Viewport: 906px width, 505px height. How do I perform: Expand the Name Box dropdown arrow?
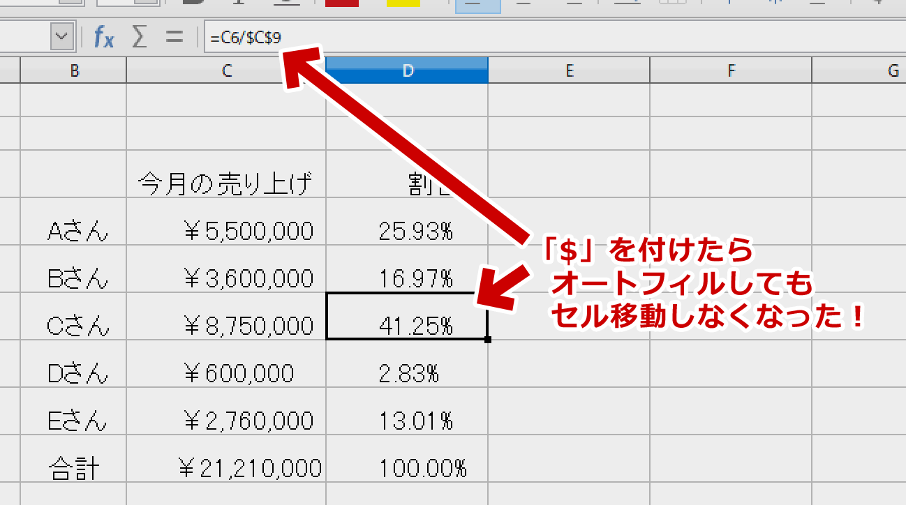[62, 36]
